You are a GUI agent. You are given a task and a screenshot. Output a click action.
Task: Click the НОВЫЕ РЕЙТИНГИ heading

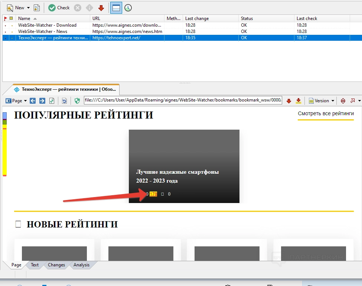(x=72, y=224)
